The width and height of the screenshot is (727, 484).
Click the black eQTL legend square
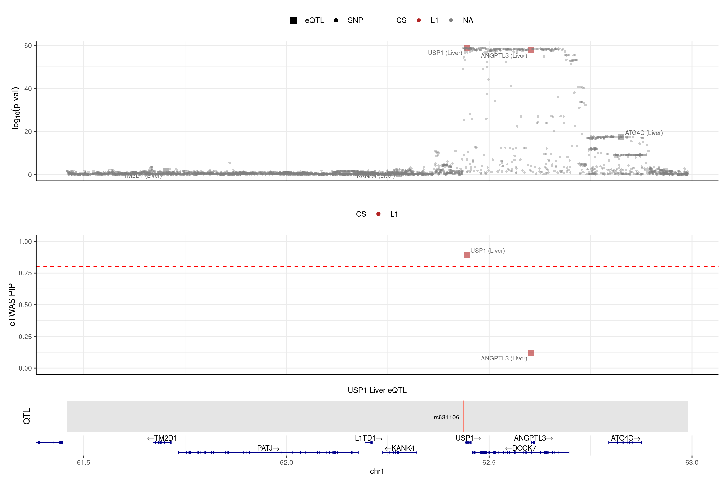[293, 20]
